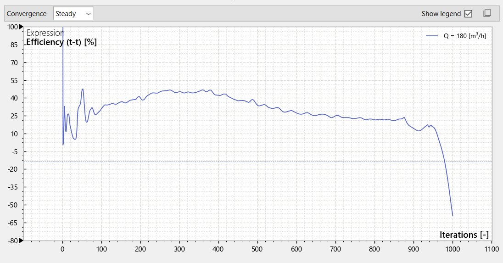Click the y-axis tick label -65
The height and width of the screenshot is (263, 503).
pos(13,223)
